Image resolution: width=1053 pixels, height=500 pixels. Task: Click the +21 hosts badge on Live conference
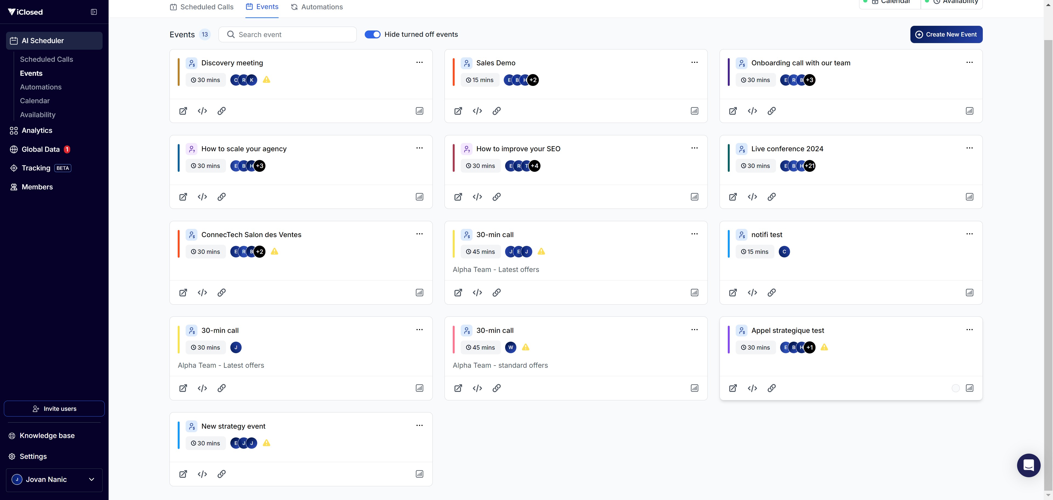tap(809, 166)
